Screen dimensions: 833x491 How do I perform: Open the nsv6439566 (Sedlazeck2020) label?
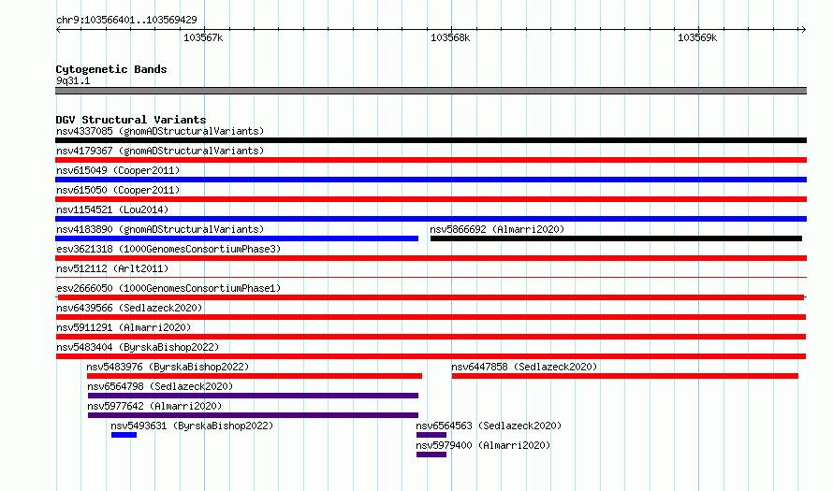click(x=129, y=308)
